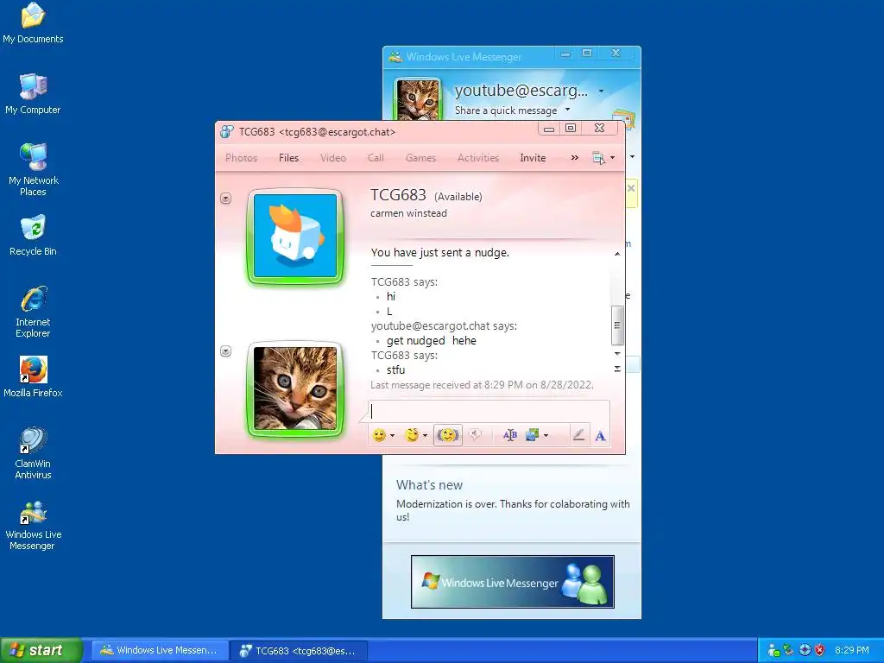Click Safely Remove Hardware tray icon
The image size is (884, 663).
point(789,650)
